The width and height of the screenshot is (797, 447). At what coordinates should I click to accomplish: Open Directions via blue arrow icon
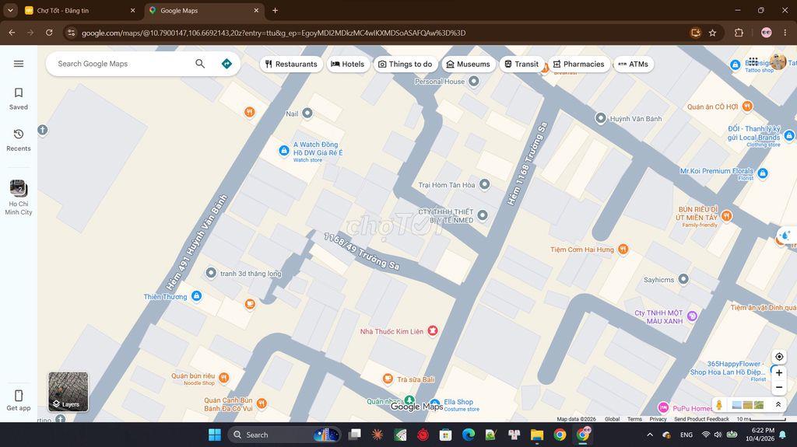226,64
